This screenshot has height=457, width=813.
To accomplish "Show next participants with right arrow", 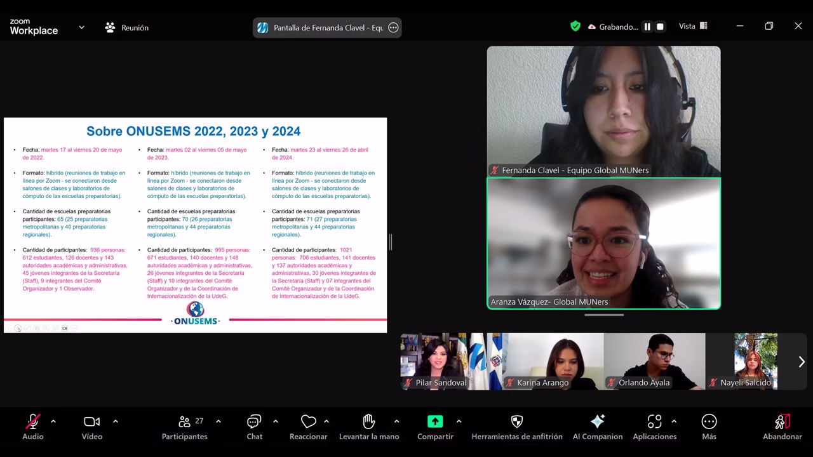I will (801, 362).
